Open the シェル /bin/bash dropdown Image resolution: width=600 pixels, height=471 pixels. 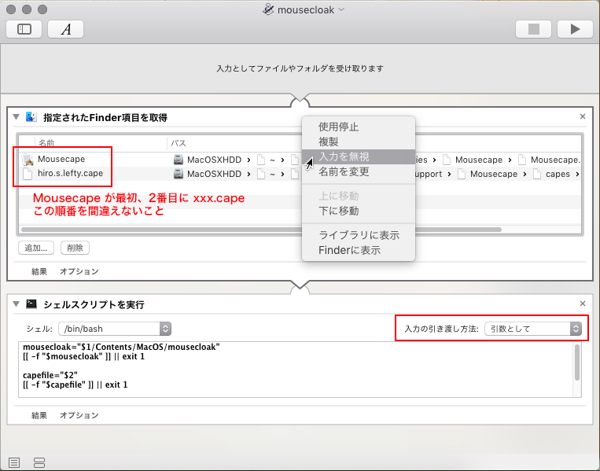(114, 329)
